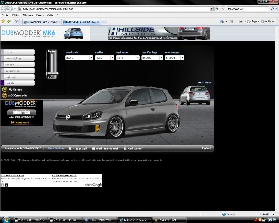This screenshot has width=279, height=223.
Task: Open the Outils menu in menu bar
Action: pyautogui.click(x=50, y=15)
